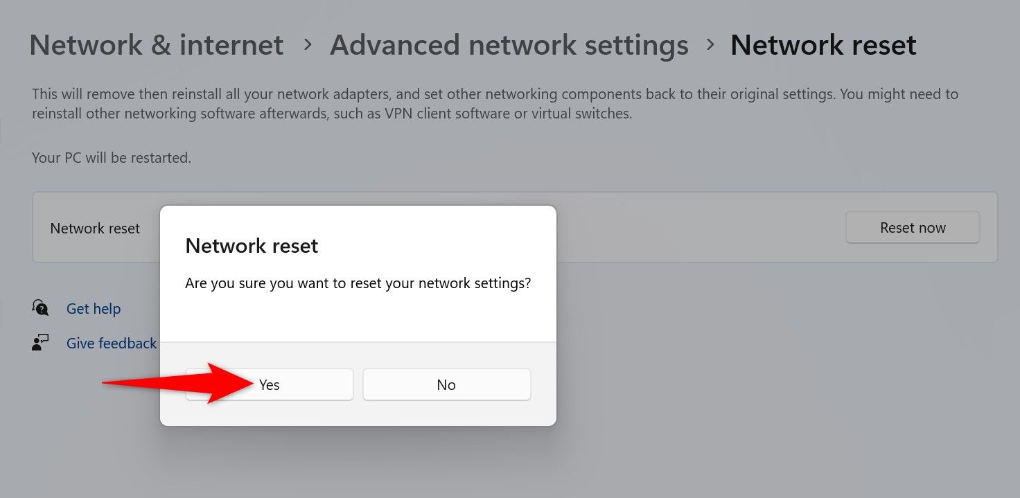Click the Network reset page title
The height and width of the screenshot is (498, 1020).
click(823, 46)
